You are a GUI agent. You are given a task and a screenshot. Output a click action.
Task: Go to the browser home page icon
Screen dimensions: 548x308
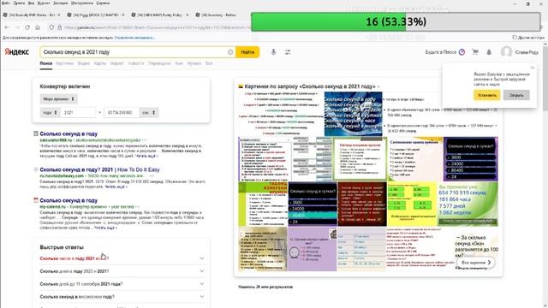(x=38, y=27)
